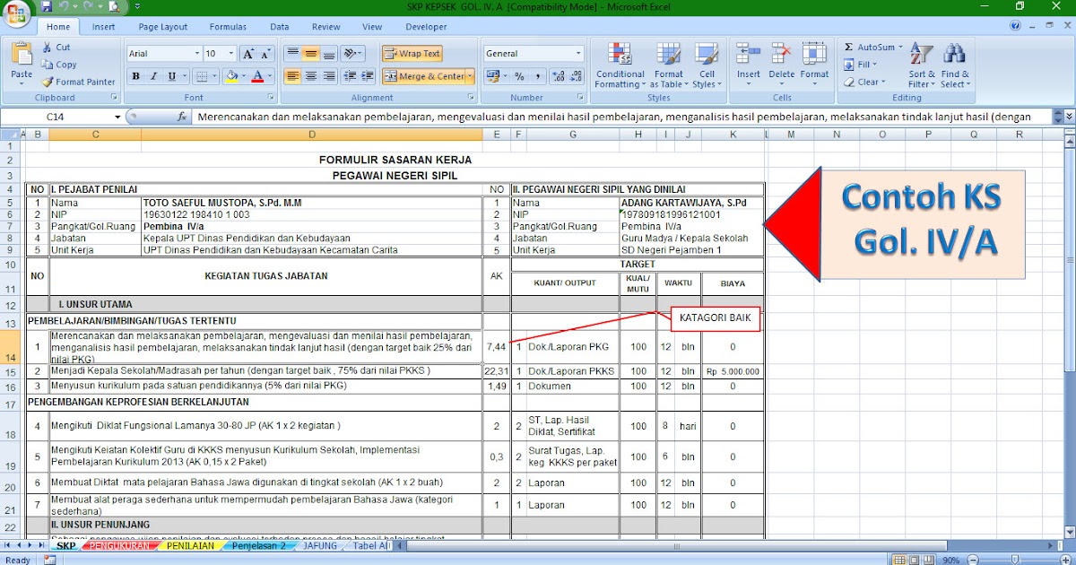Image resolution: width=1076 pixels, height=565 pixels.
Task: Toggle Italic formatting
Action: (x=153, y=76)
